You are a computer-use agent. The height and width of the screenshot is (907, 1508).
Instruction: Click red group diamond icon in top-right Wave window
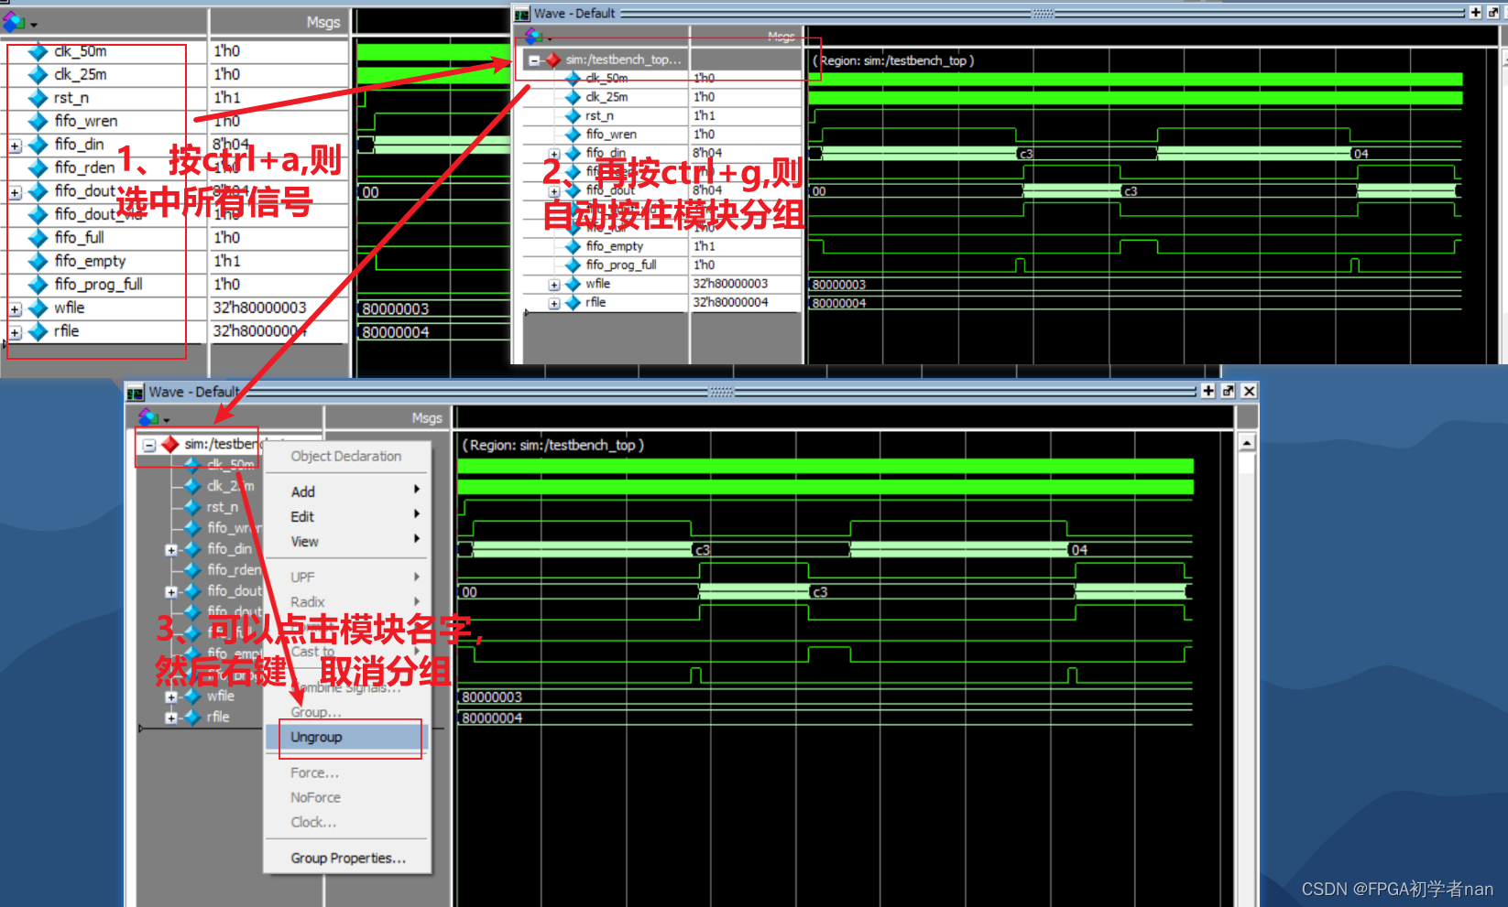552,59
